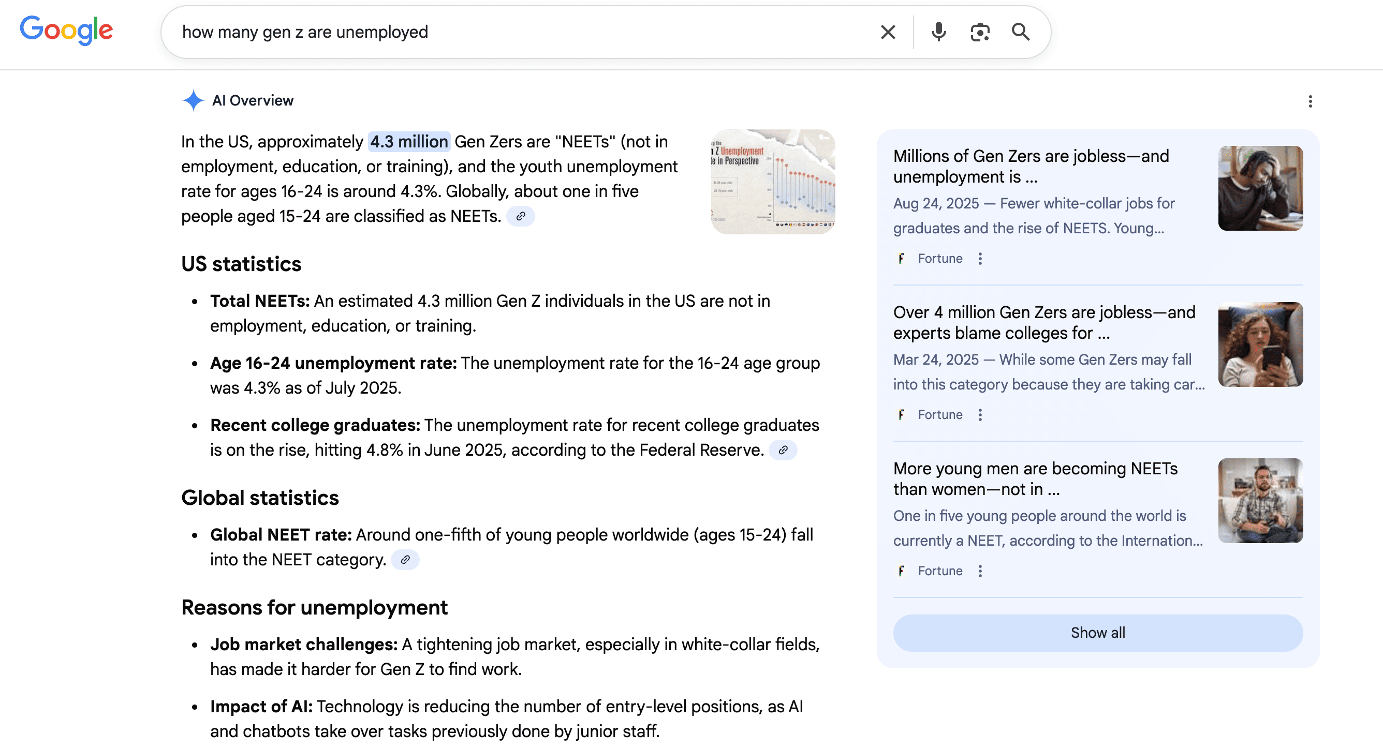Click the highlighted 4.3 million figure
The height and width of the screenshot is (749, 1383).
point(408,142)
